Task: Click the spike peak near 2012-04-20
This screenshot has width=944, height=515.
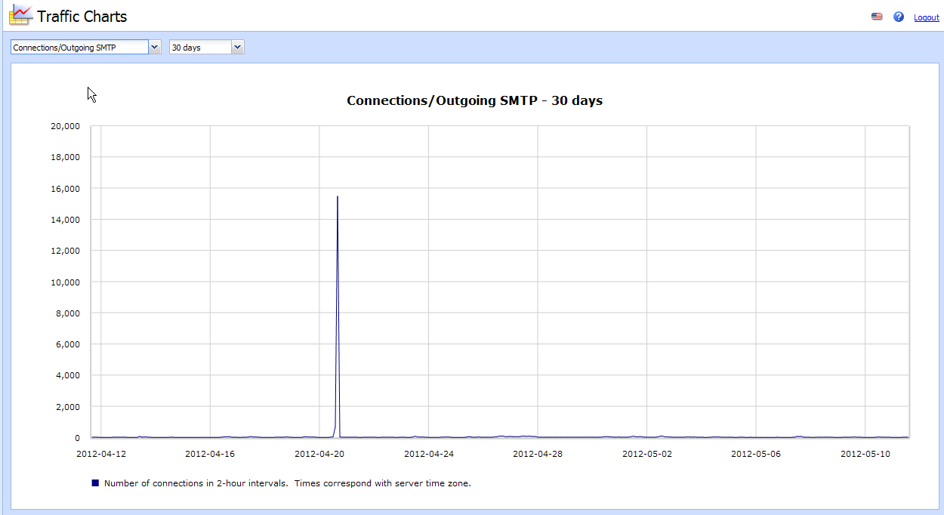Action: click(338, 198)
